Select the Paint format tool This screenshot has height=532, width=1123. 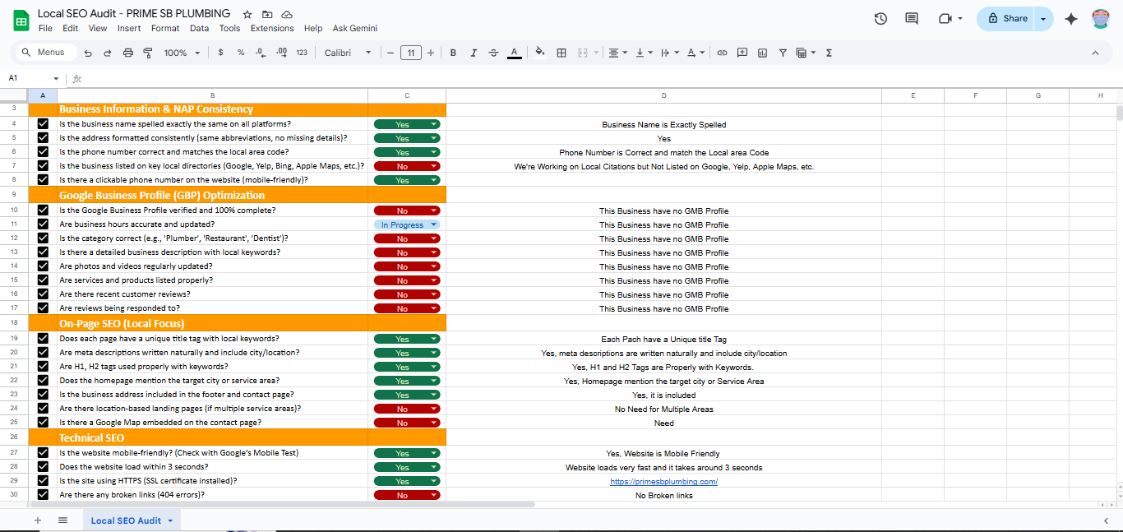148,53
